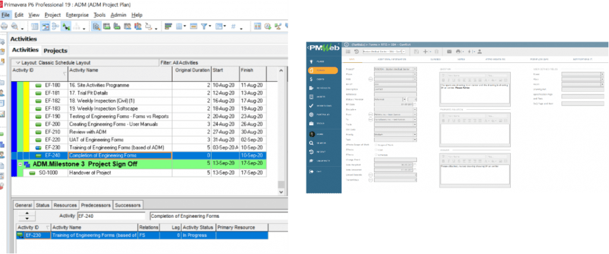Open the Date Required calendar picker
Image resolution: width=609 pixels, height=254 pixels.
[x=415, y=164]
